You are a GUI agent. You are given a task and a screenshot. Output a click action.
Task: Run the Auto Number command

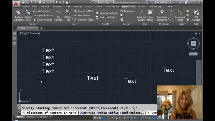(82, 15)
